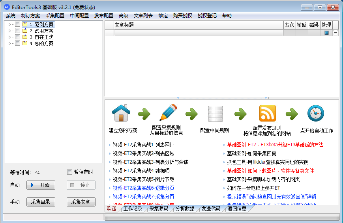Open the 采集配置 menu
343x223 pixels.
(x=54, y=16)
